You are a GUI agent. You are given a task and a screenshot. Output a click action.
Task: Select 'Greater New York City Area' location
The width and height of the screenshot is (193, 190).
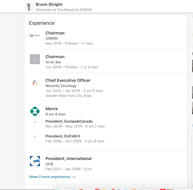click(x=68, y=96)
